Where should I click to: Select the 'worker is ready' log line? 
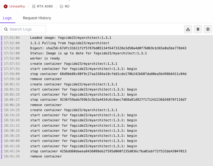click(45, 58)
